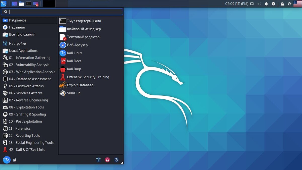The width and height of the screenshot is (302, 170).
Task: Open VulnHub icon
Action: pyautogui.click(x=63, y=93)
